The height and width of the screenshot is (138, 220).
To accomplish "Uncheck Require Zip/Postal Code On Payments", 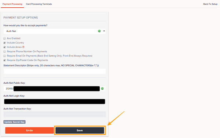I will coord(4,60).
